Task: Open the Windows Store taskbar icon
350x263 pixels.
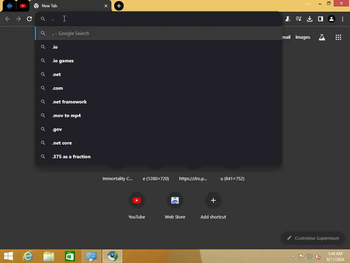Action: (70, 256)
